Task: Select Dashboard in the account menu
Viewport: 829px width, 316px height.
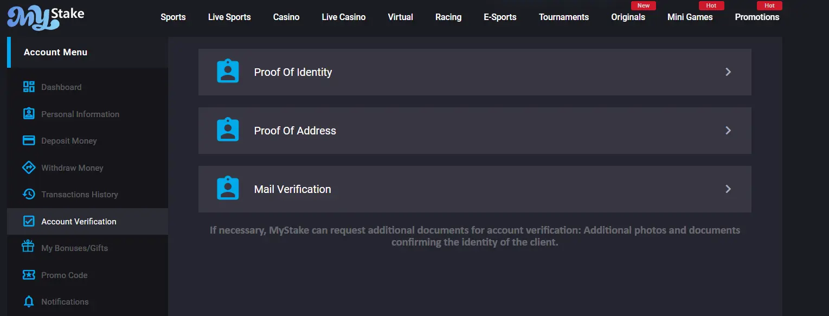Action: [x=87, y=87]
